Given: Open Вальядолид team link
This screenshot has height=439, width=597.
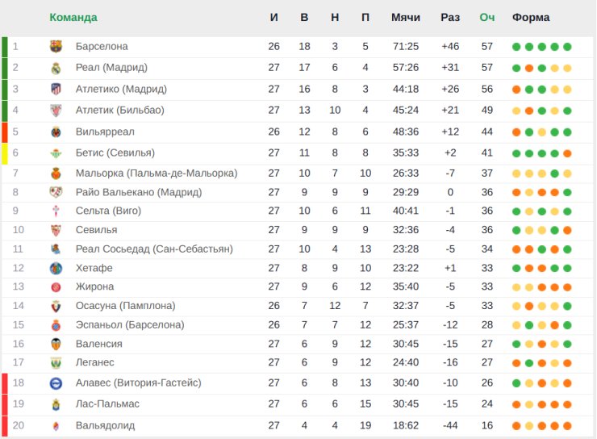Looking at the screenshot, I should point(105,425).
